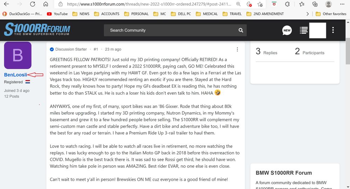Expand the PERSONAL bookmarks folder

point(136,14)
